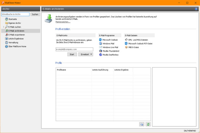Show Letzte Ergebnisse
200x133 pixels.
coord(16,39)
